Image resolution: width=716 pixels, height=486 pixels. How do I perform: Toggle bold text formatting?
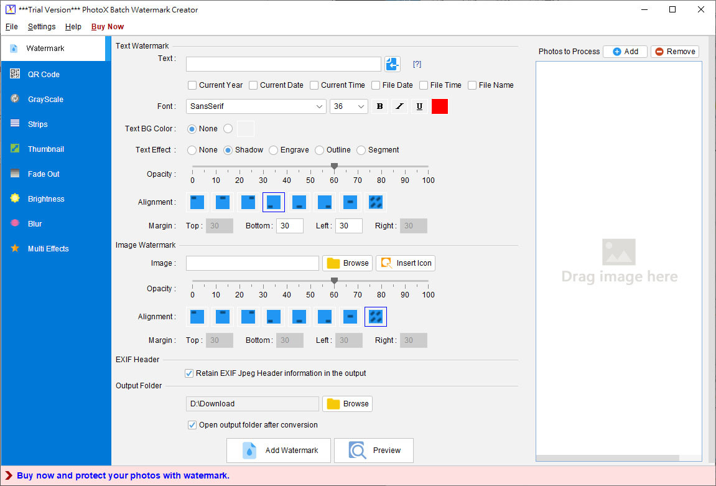coord(379,106)
